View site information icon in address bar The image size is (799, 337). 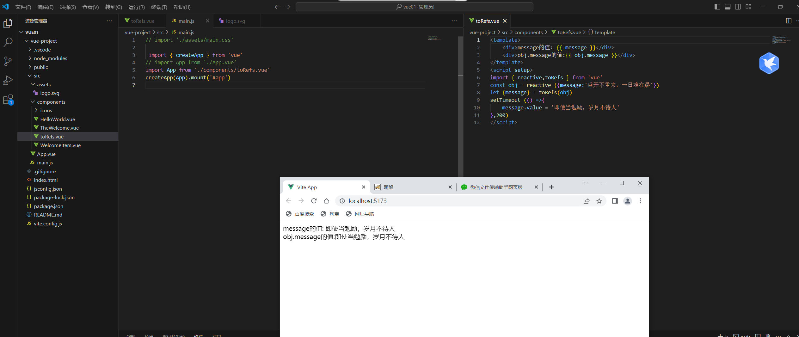tap(342, 201)
